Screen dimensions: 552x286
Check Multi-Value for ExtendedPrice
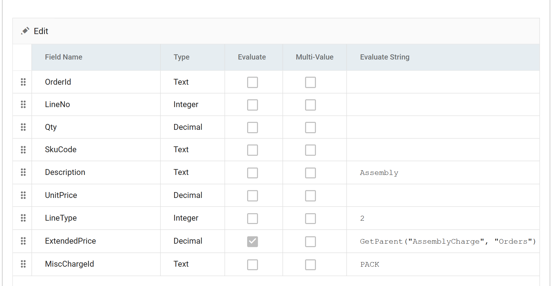[x=310, y=242]
